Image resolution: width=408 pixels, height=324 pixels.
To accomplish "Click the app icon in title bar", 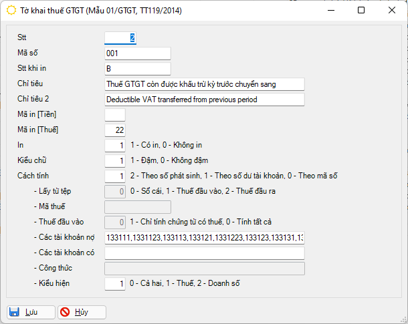I will [10, 11].
